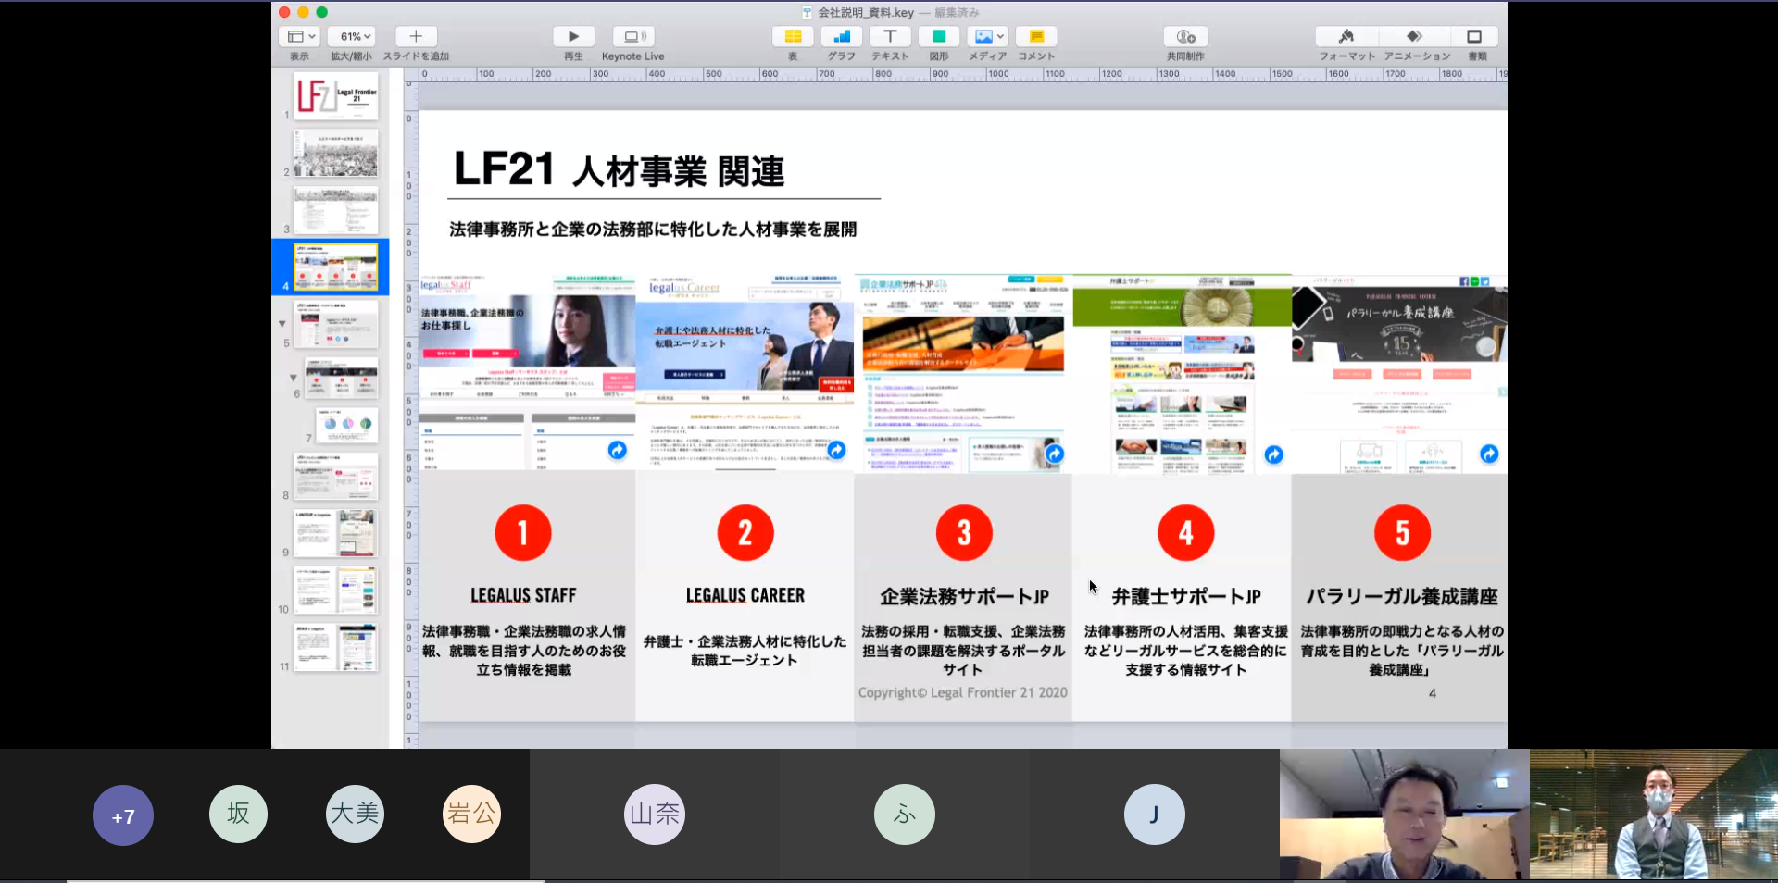This screenshot has width=1778, height=883.
Task: Click link arrow on パラリーガル養成講座 screenshot
Action: [x=1488, y=454]
